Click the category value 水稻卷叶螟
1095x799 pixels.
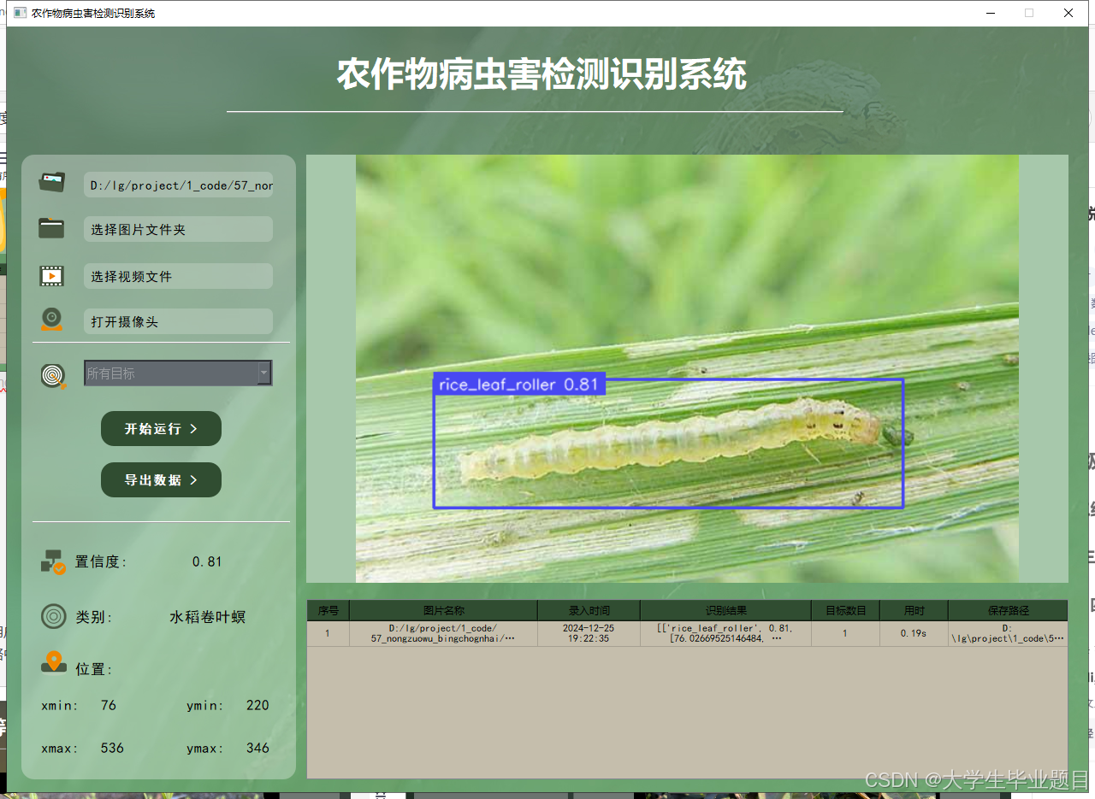coord(208,616)
